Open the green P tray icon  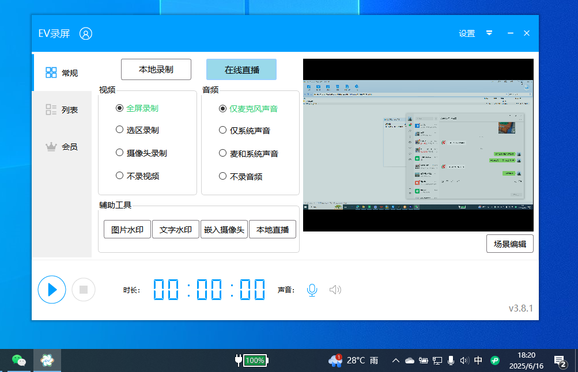[494, 360]
